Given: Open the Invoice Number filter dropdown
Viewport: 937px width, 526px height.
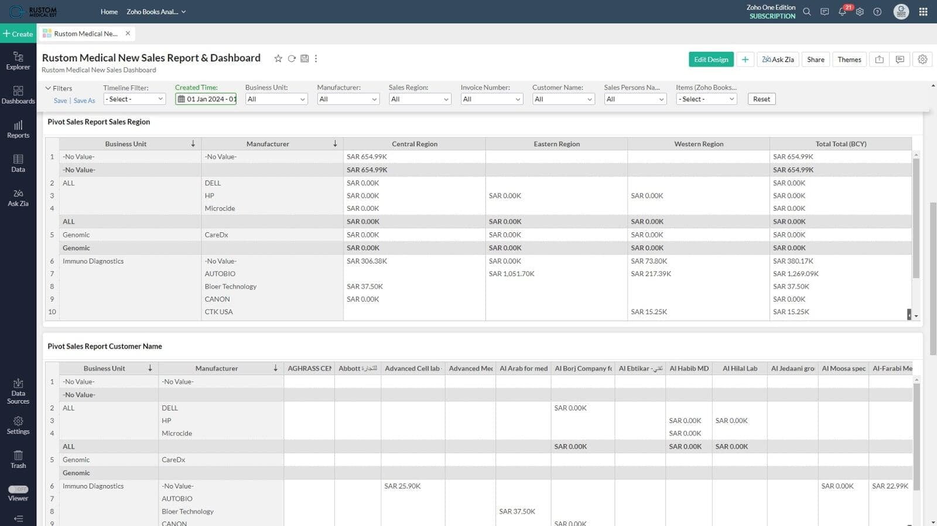Looking at the screenshot, I should click(492, 99).
